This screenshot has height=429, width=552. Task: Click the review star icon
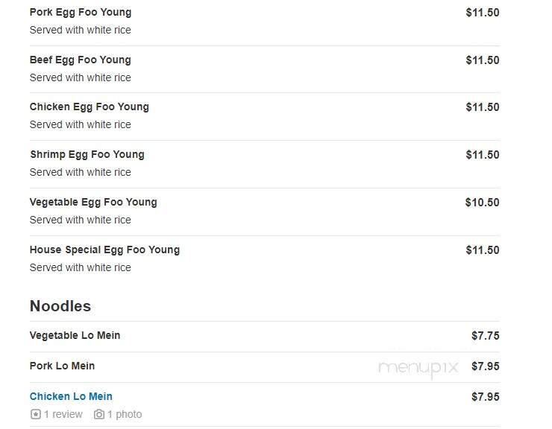36,414
